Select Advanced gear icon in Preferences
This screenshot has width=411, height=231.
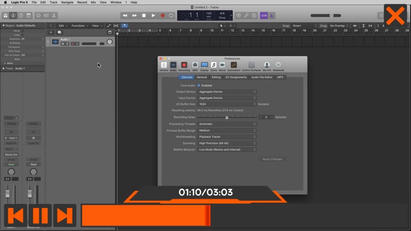click(x=278, y=67)
